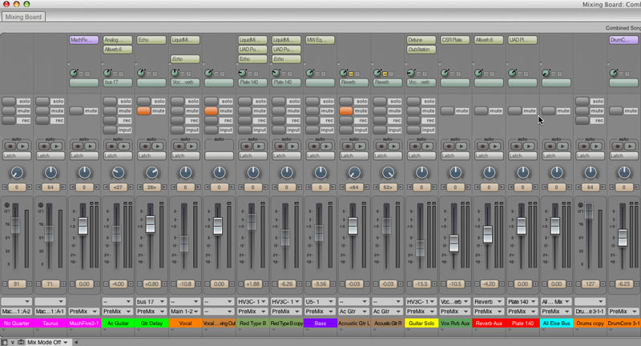Screen dimensions: 641x346
Task: Click the volume fader on DrumCore 3-1 channel
Action: (x=623, y=237)
